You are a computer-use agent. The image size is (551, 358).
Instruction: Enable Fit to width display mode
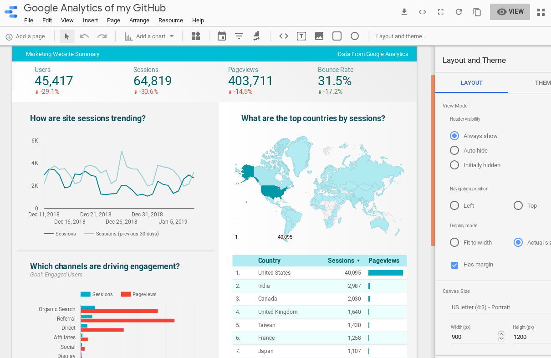(454, 242)
